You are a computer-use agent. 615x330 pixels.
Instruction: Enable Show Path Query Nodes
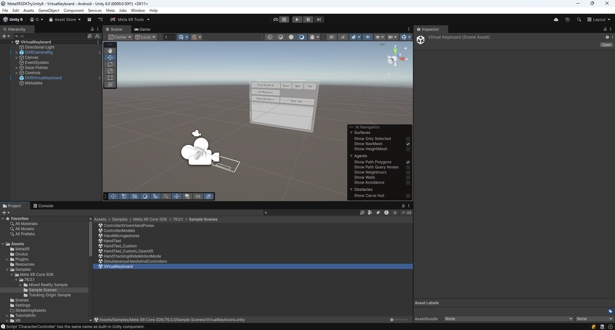[x=408, y=167]
